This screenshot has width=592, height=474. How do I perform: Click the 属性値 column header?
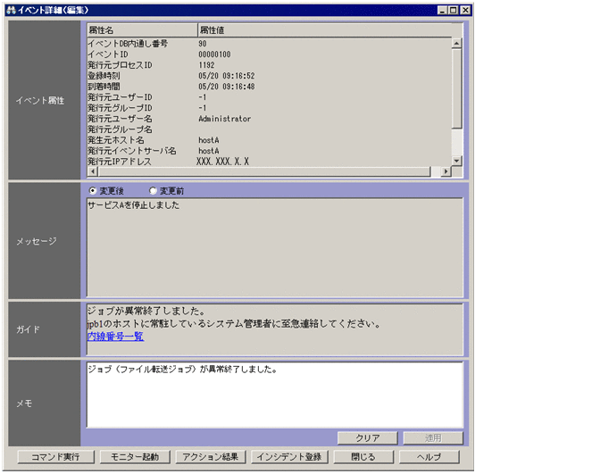[x=325, y=30]
